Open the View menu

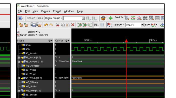35,11
